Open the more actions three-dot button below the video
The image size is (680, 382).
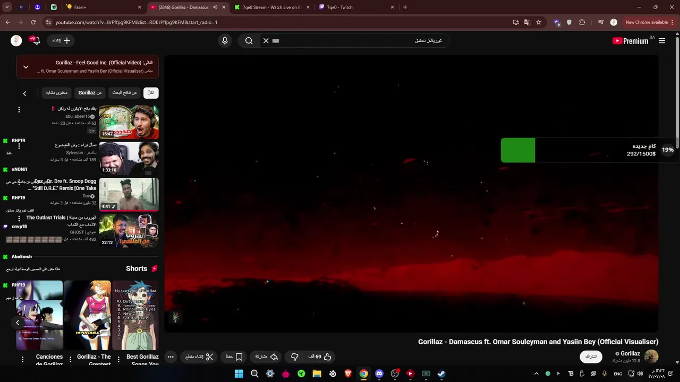171,357
